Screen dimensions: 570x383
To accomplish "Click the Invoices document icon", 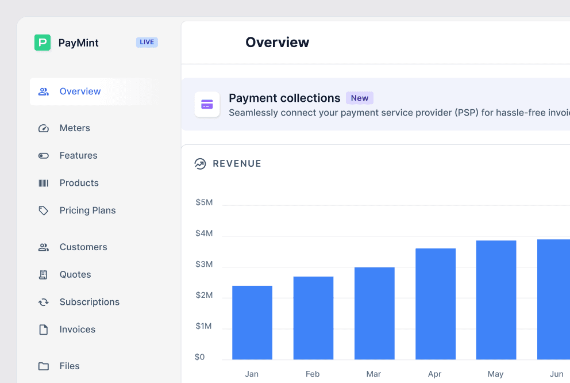I will click(44, 330).
